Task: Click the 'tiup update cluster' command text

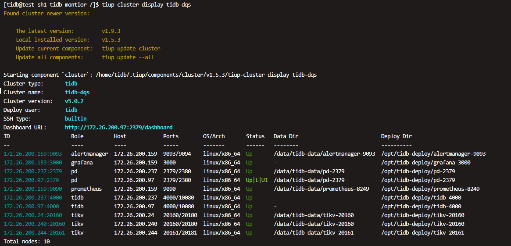Action: point(131,48)
